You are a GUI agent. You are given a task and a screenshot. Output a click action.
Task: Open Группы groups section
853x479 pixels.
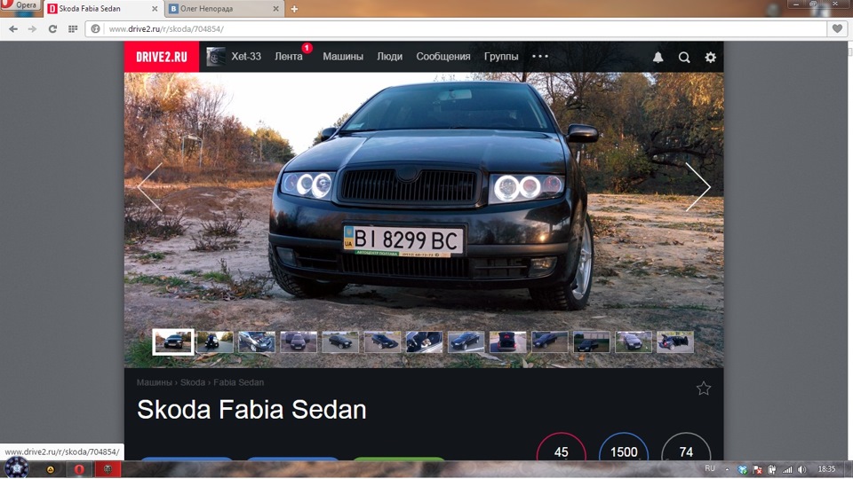click(x=501, y=57)
